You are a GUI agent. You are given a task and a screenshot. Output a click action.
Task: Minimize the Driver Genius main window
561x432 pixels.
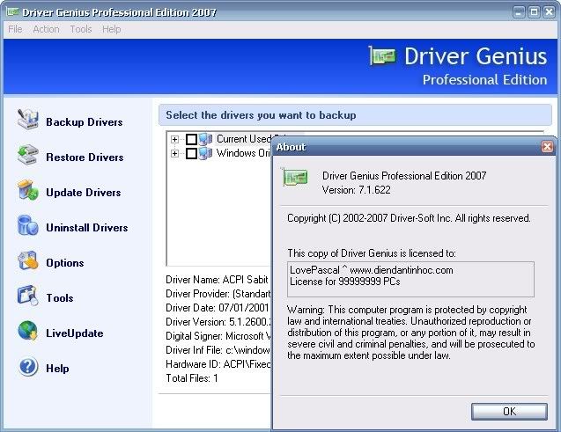click(x=519, y=12)
